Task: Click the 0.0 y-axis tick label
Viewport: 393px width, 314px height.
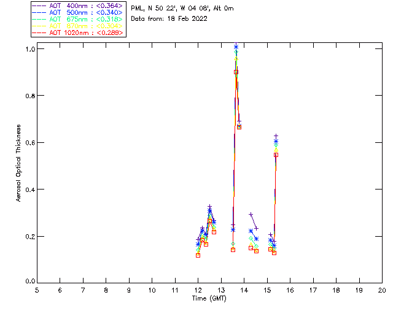Action: coord(30,281)
